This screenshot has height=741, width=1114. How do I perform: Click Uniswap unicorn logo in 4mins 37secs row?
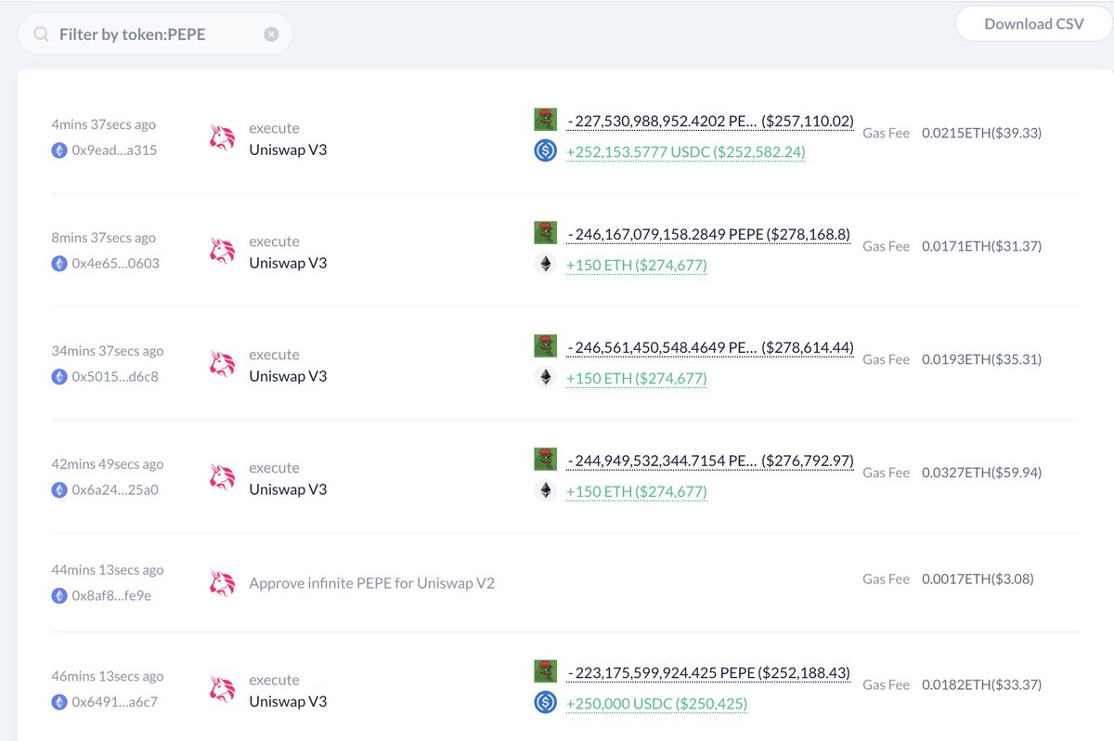(222, 138)
